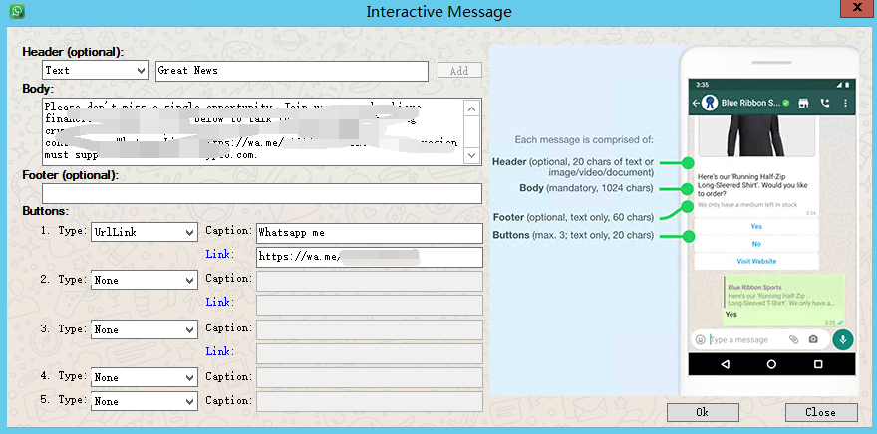The width and height of the screenshot is (877, 434).
Task: Open button 2 Type dropdown
Action: [x=145, y=280]
